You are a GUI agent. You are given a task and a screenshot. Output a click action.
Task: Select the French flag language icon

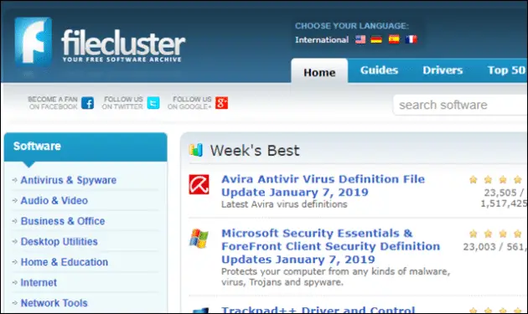tap(412, 39)
